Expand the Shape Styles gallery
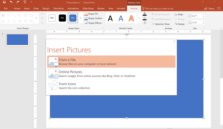Viewport: 223px width, 129px height. click(x=81, y=18)
